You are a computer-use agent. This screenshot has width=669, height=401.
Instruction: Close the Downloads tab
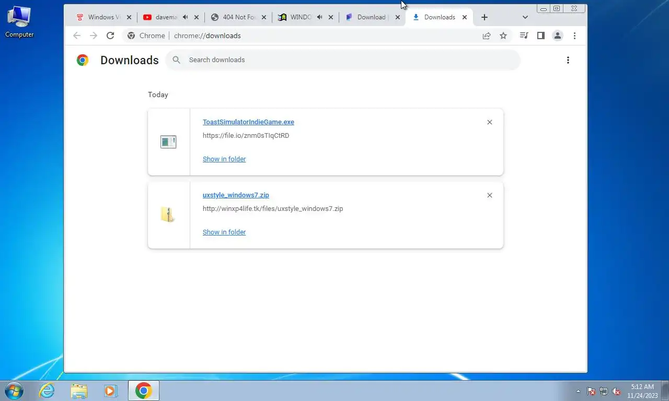point(465,17)
